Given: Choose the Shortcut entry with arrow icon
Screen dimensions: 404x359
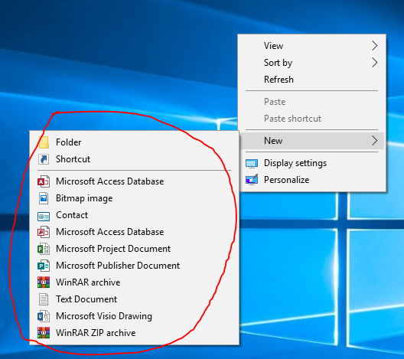Looking at the screenshot, I should (x=134, y=159).
